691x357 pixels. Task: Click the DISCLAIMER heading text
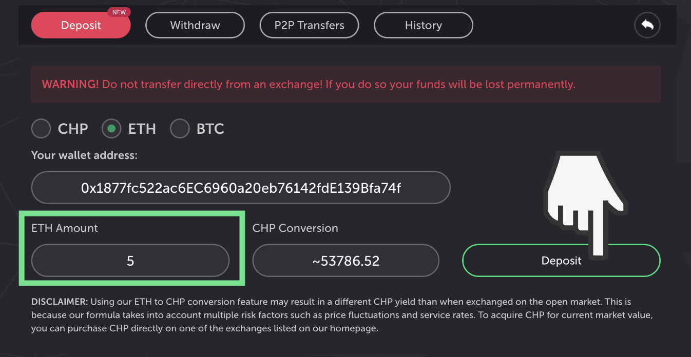coord(60,302)
